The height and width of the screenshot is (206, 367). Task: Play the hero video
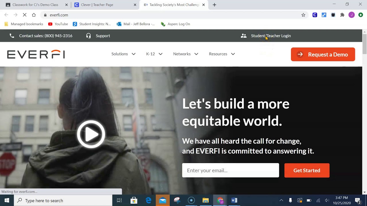click(x=91, y=134)
